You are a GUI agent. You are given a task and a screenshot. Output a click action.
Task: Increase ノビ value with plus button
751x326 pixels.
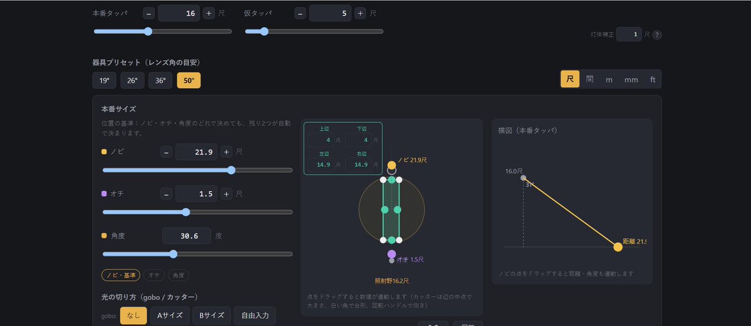tap(227, 152)
